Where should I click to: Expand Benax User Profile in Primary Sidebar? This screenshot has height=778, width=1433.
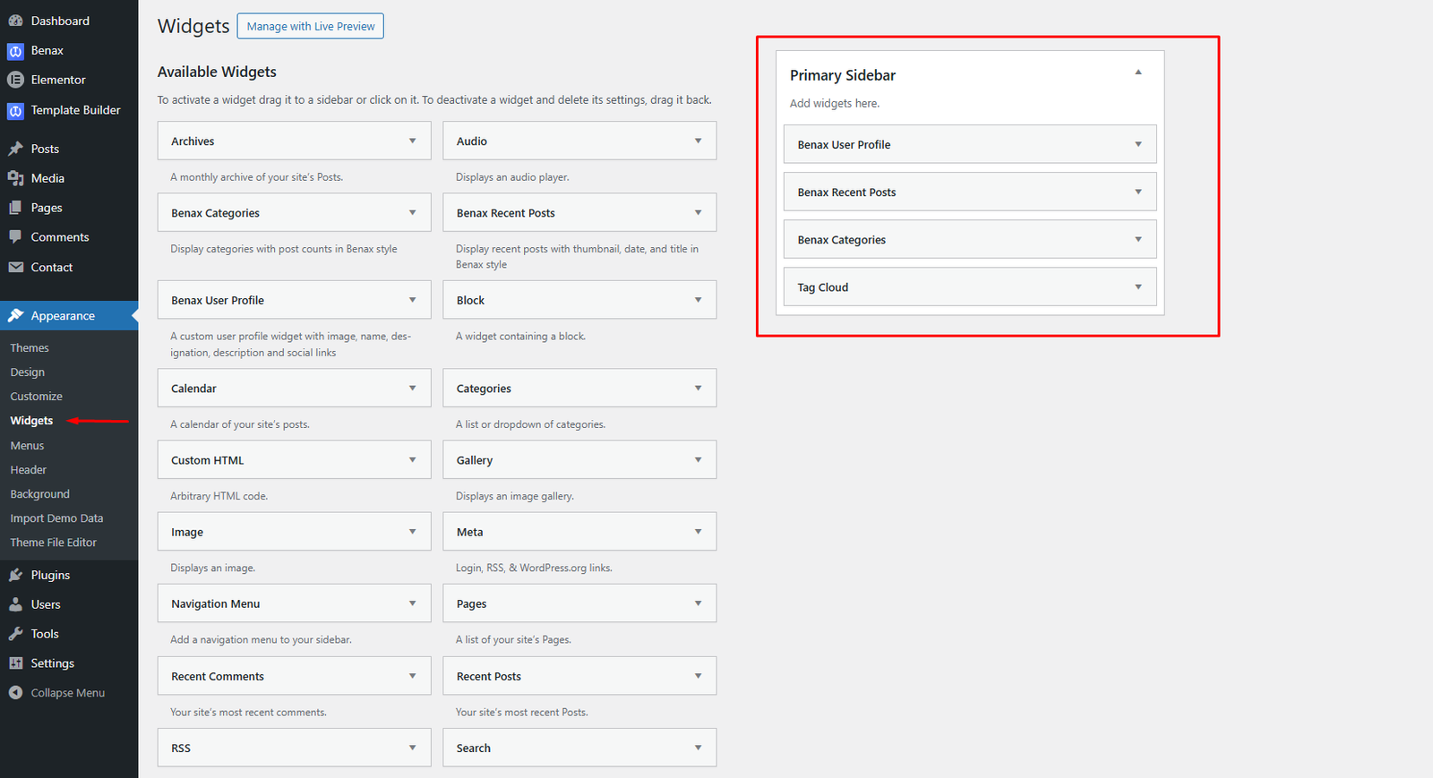(x=1138, y=144)
